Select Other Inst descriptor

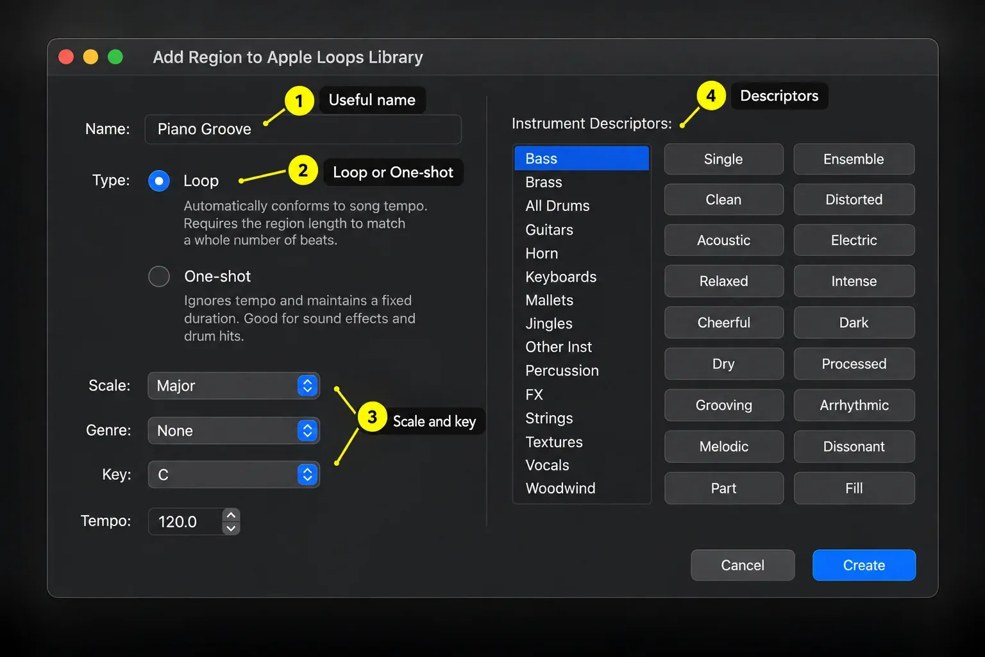[582, 347]
